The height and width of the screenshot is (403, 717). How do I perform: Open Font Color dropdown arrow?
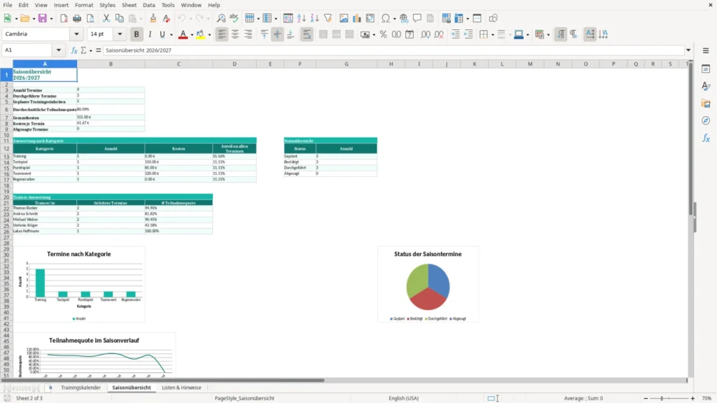192,35
